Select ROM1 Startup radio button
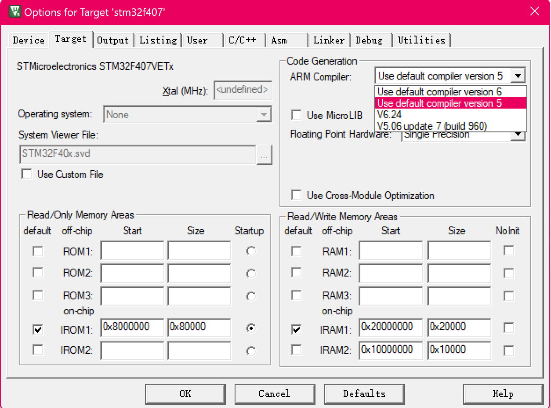This screenshot has width=551, height=408. (x=251, y=251)
